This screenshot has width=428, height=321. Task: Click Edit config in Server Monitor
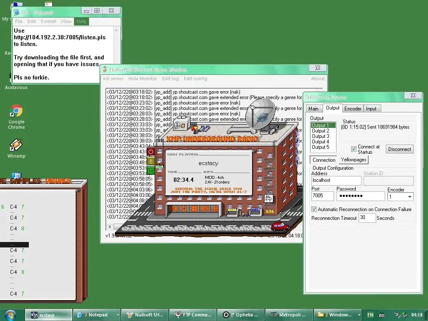coord(196,79)
